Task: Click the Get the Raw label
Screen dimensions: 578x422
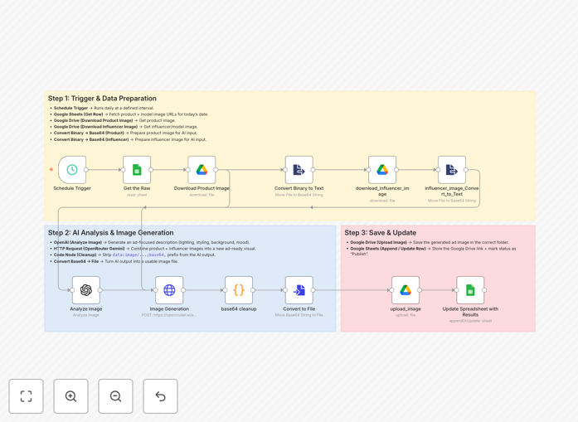Action: (x=137, y=188)
